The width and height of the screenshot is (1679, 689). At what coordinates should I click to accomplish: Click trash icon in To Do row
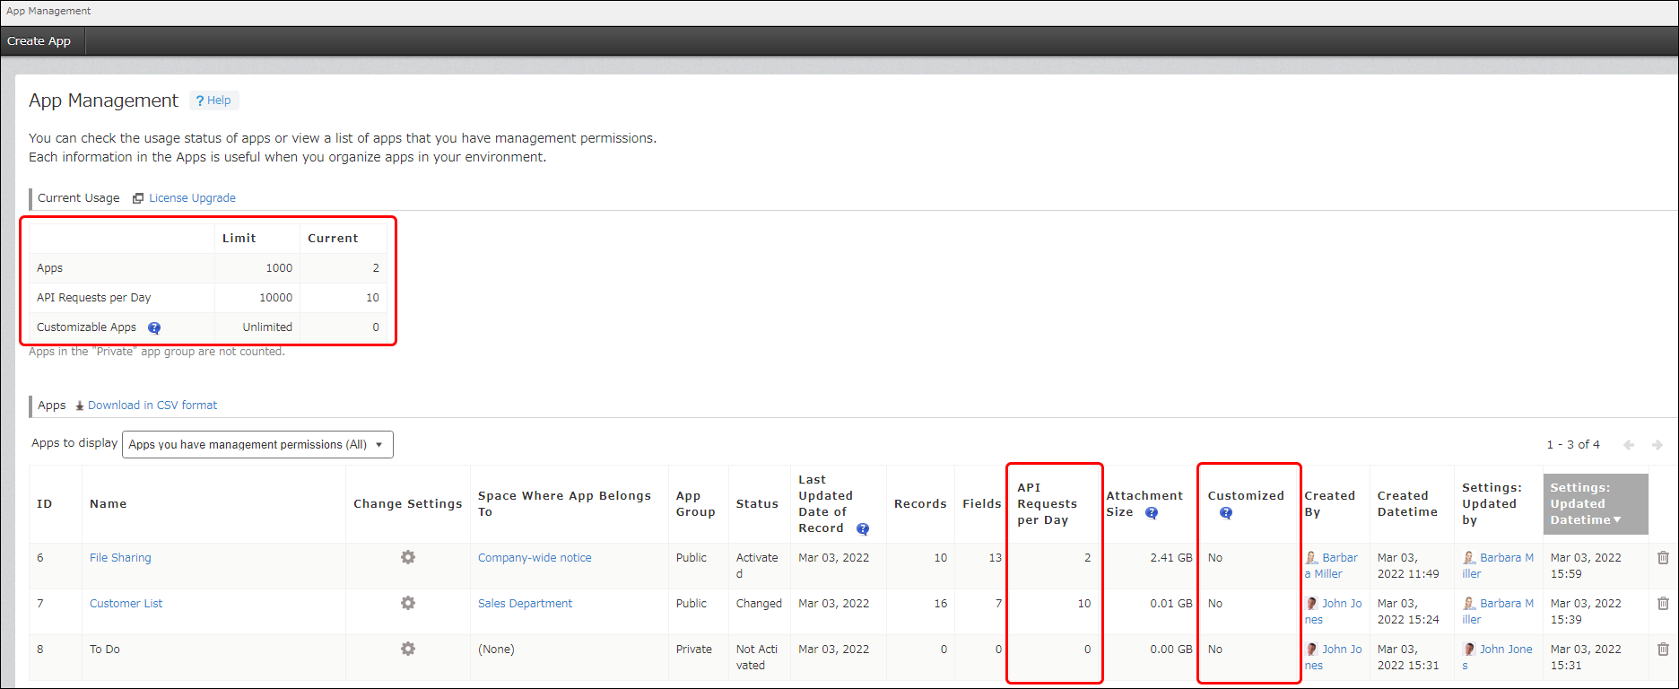(1663, 649)
